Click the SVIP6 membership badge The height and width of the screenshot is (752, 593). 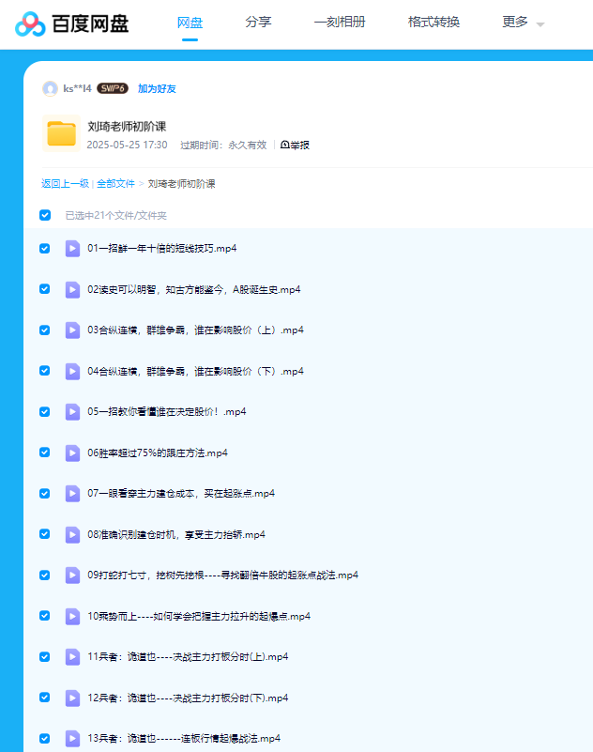(113, 89)
